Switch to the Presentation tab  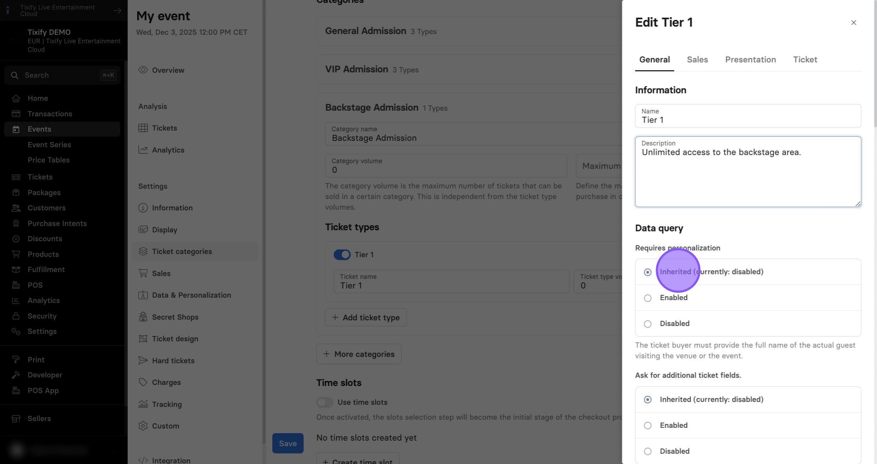point(750,60)
